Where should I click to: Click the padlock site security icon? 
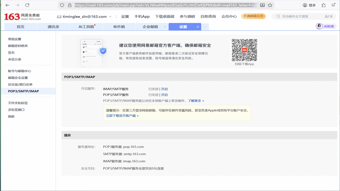pyautogui.click(x=70, y=5)
